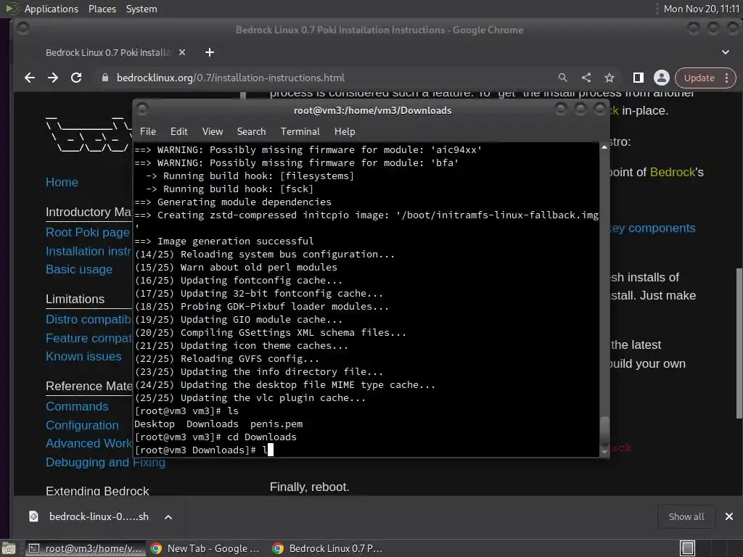Go back to previous page in Chrome
This screenshot has height=557, width=743.
coord(29,78)
